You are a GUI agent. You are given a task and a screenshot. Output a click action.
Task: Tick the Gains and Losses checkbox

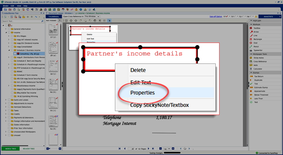click(x=9, y=100)
